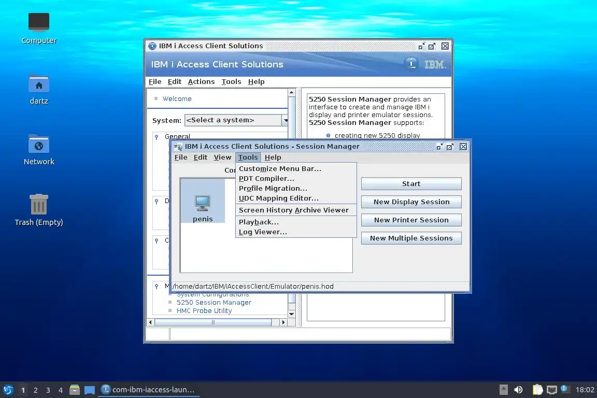Switch to workspace 2
This screenshot has width=597, height=398.
pos(35,390)
